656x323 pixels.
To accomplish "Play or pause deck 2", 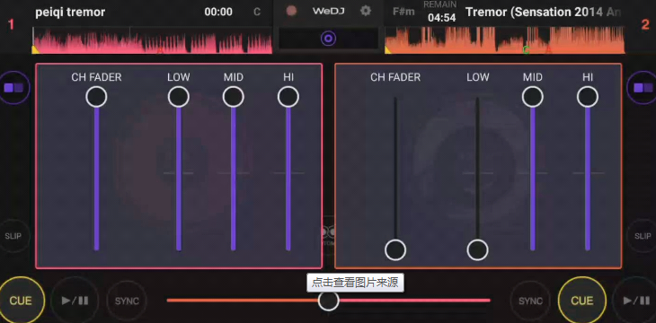I will tap(634, 301).
